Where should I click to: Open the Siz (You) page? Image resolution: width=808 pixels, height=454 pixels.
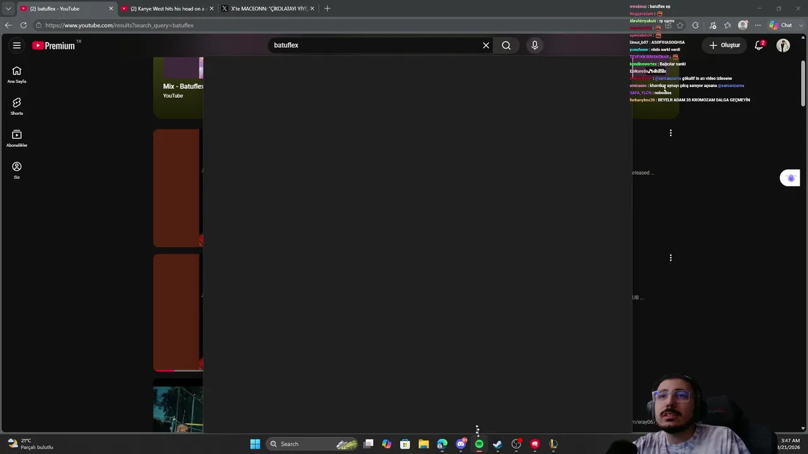(17, 170)
